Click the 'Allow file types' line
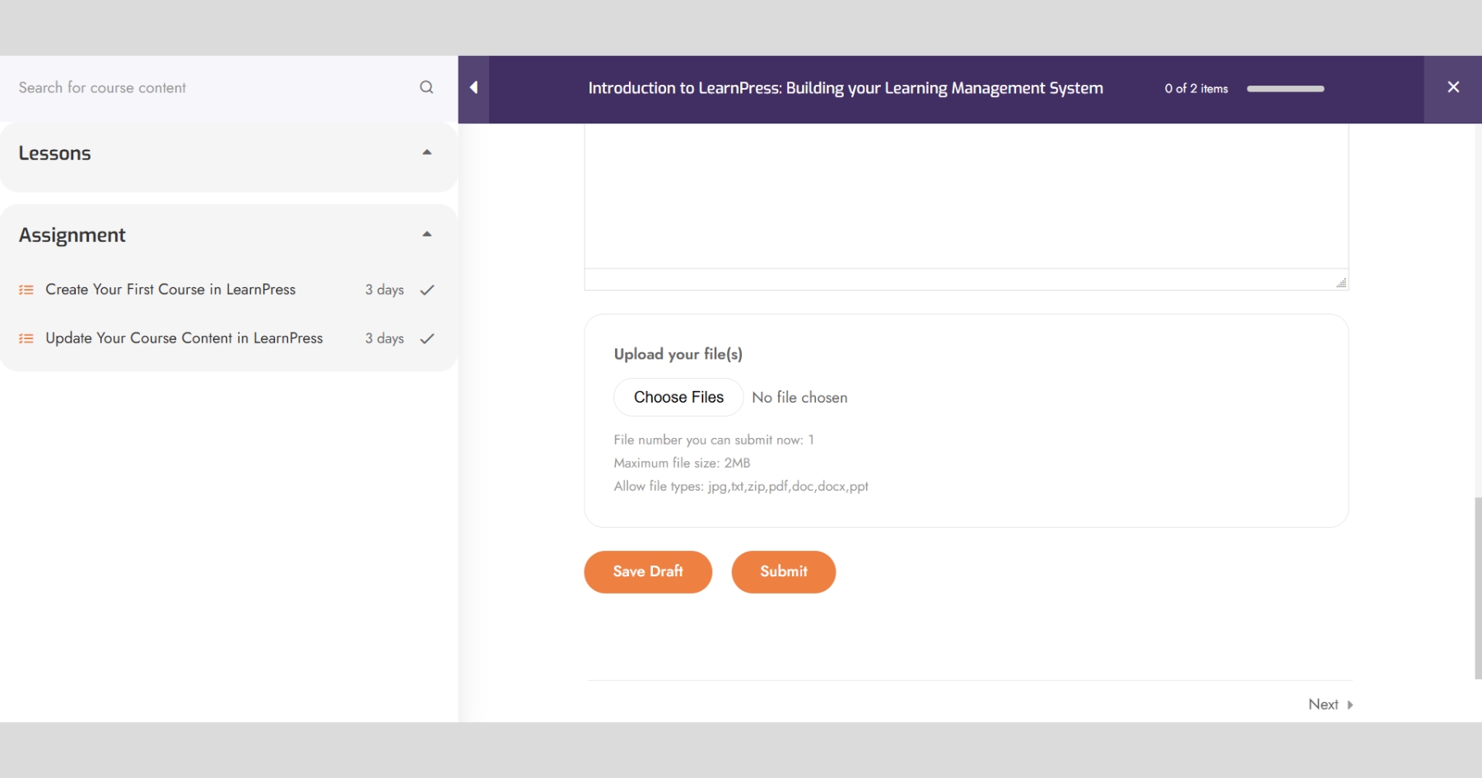Screen dimensions: 1482x778 point(741,487)
